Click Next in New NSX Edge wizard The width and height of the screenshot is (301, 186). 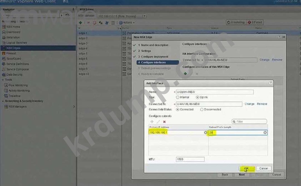click(242, 175)
